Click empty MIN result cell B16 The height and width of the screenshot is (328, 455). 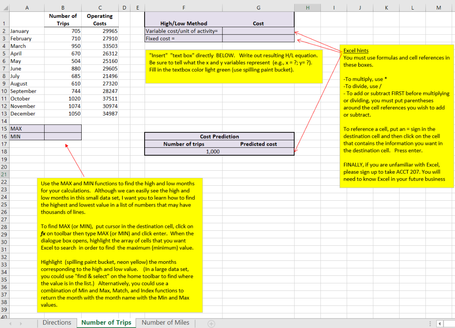[63, 136]
